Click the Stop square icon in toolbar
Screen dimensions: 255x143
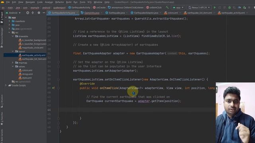249,8
